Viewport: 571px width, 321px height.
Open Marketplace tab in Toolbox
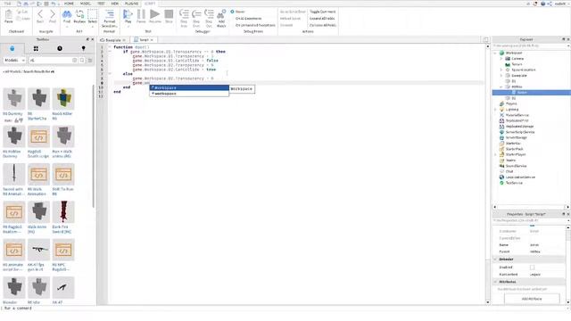[x=12, y=48]
